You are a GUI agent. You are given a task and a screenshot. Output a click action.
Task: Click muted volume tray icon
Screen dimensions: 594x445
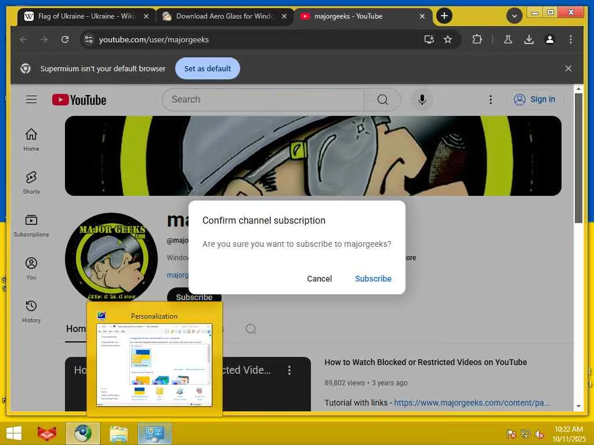click(x=539, y=433)
